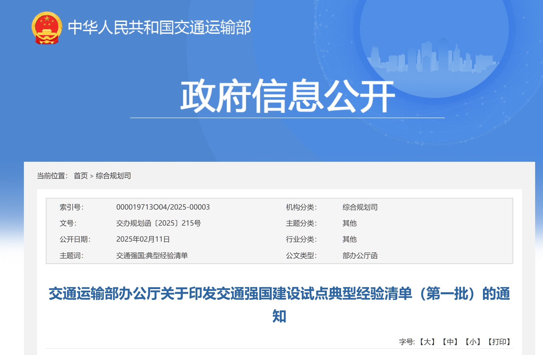Viewport: 543px width, 355px height.
Task: Click 其他 in the 主题分类 row
Action: pos(349,223)
